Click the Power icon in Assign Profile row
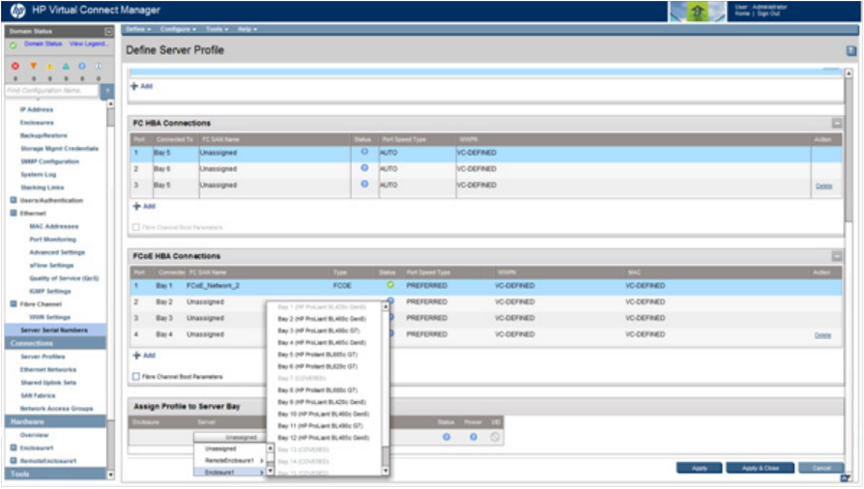This screenshot has width=864, height=489. pos(474,437)
